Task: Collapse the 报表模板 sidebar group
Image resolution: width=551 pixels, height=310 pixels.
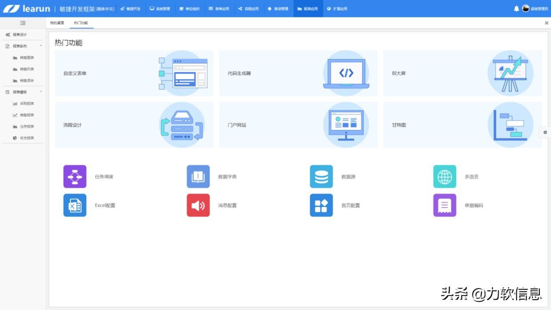Action: point(23,92)
